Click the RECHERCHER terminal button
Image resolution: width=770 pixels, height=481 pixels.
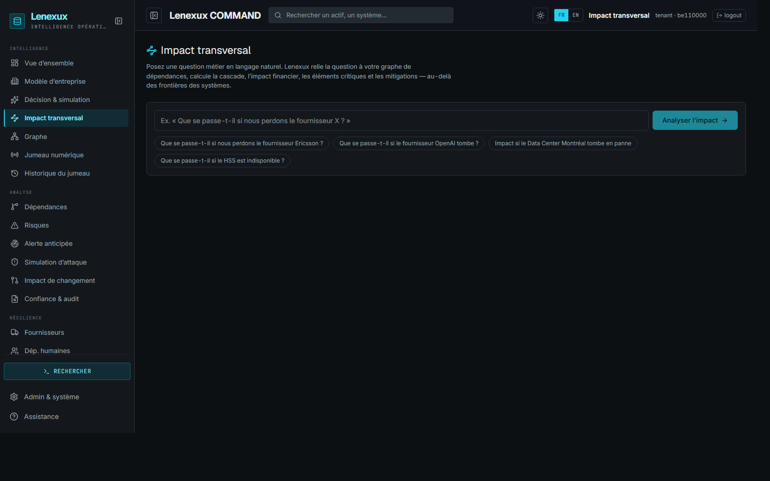67,371
